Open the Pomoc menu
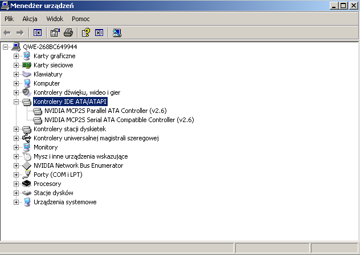 pos(80,19)
